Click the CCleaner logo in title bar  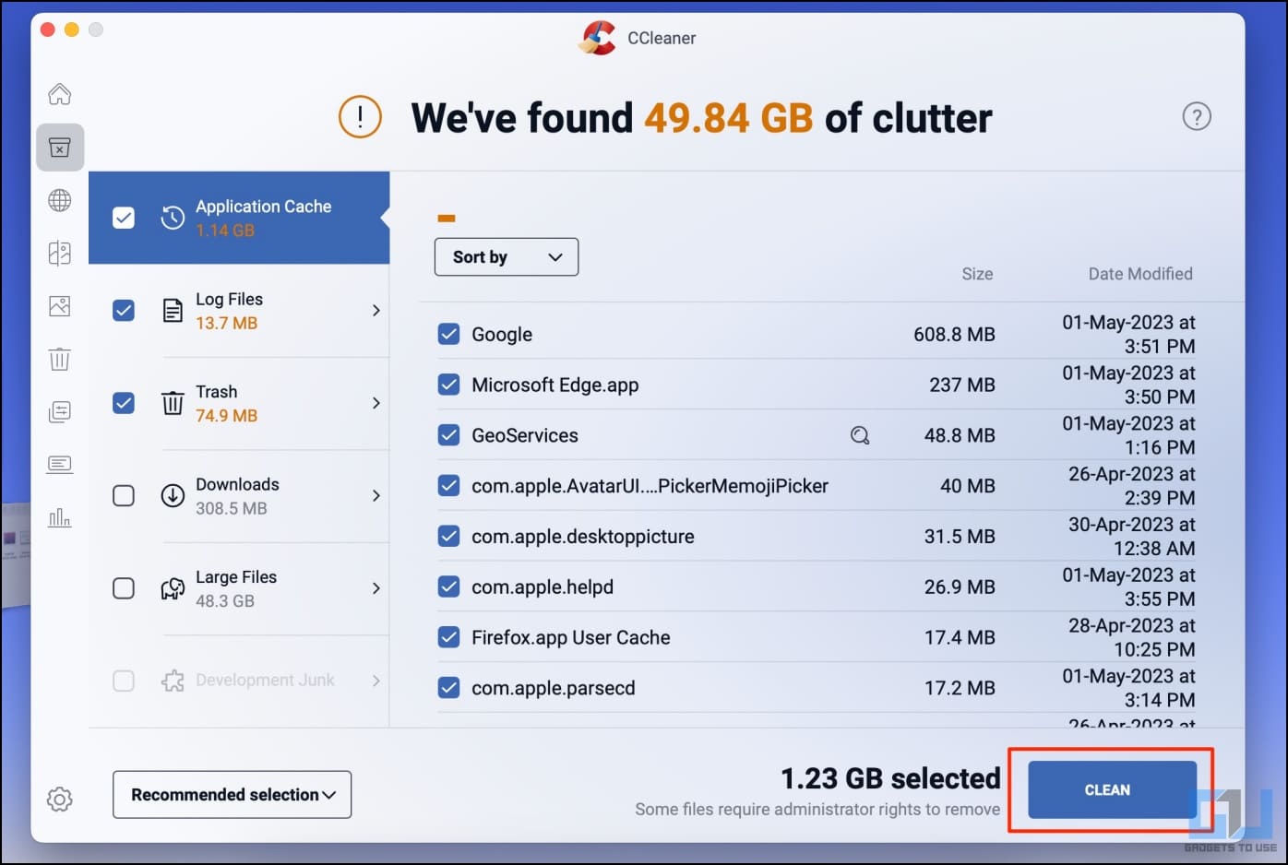pyautogui.click(x=598, y=38)
